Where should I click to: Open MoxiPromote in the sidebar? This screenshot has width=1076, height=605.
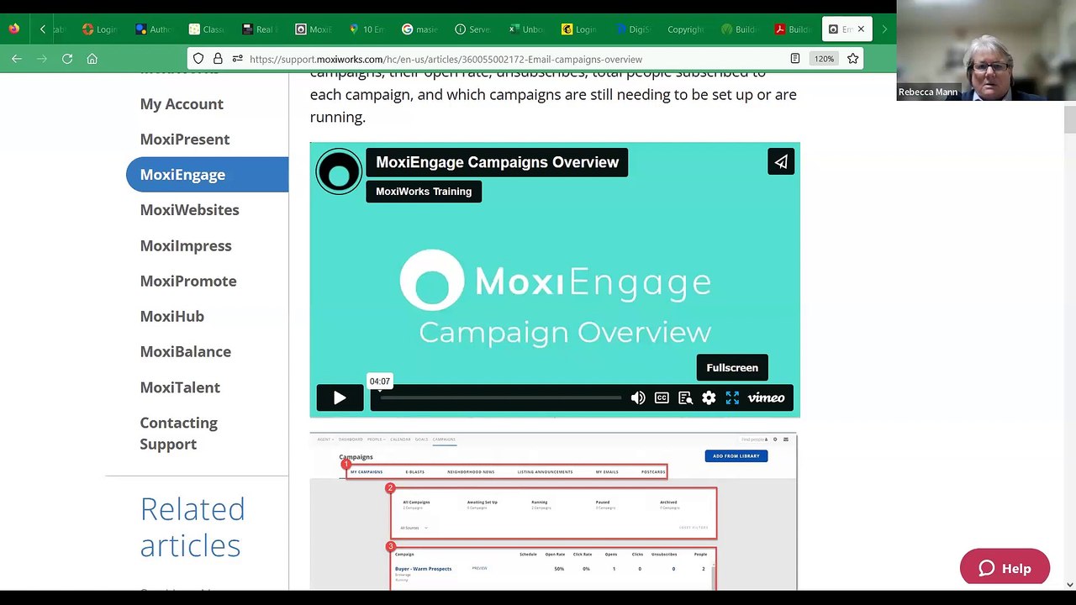(x=187, y=281)
